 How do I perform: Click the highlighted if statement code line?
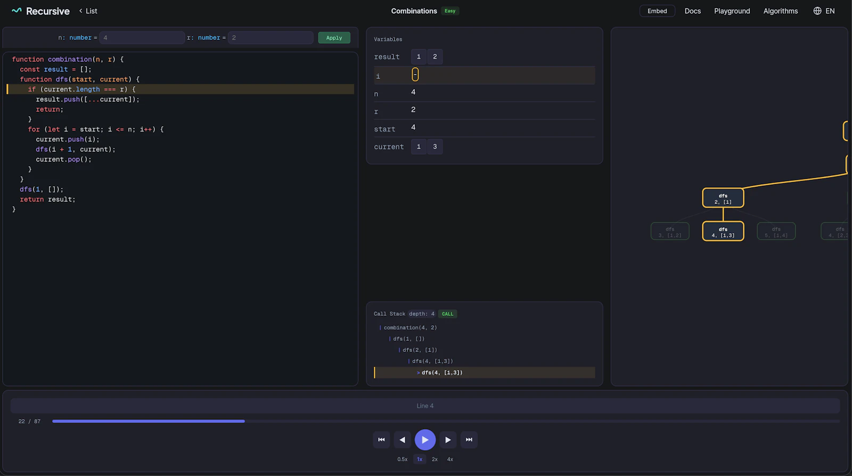[181, 89]
